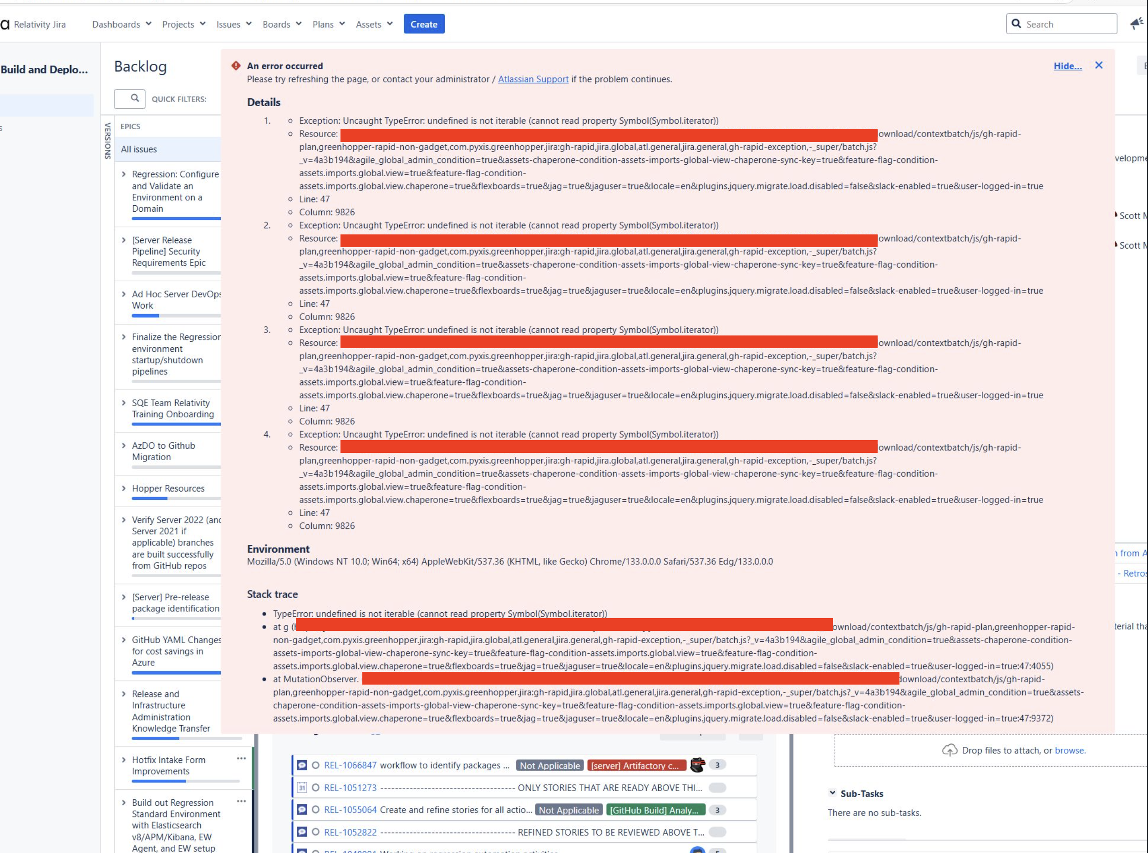Open issue REL-1052822
This screenshot has height=853, width=1148.
point(350,832)
